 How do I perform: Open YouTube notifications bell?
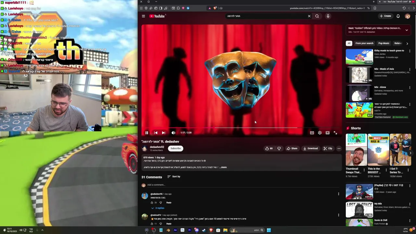398,16
